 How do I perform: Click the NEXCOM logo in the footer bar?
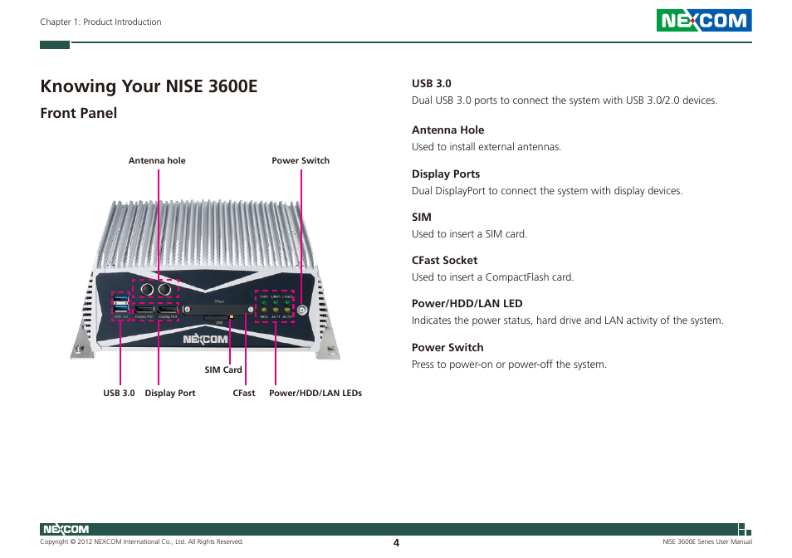66,529
